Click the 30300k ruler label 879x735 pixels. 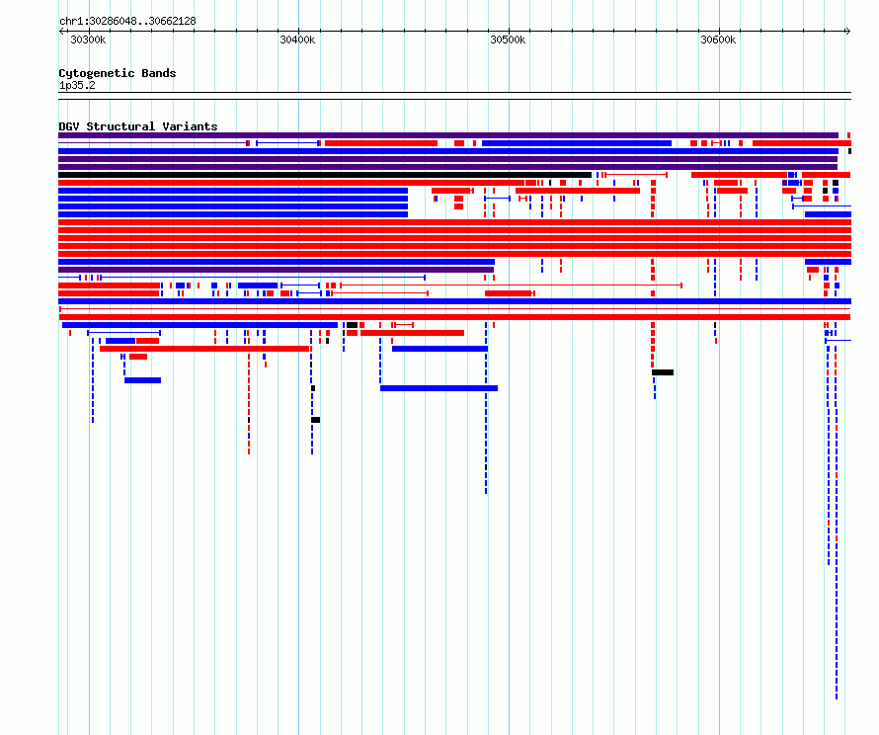pyautogui.click(x=88, y=40)
